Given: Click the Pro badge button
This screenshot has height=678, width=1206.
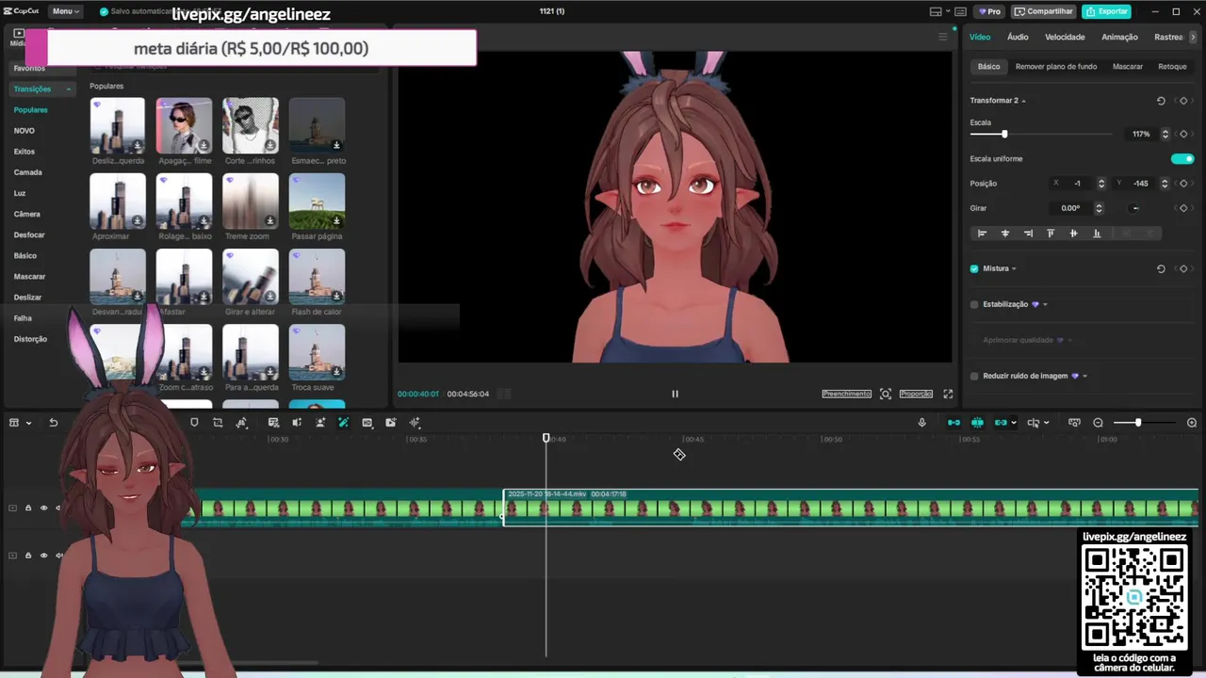Looking at the screenshot, I should [x=989, y=11].
